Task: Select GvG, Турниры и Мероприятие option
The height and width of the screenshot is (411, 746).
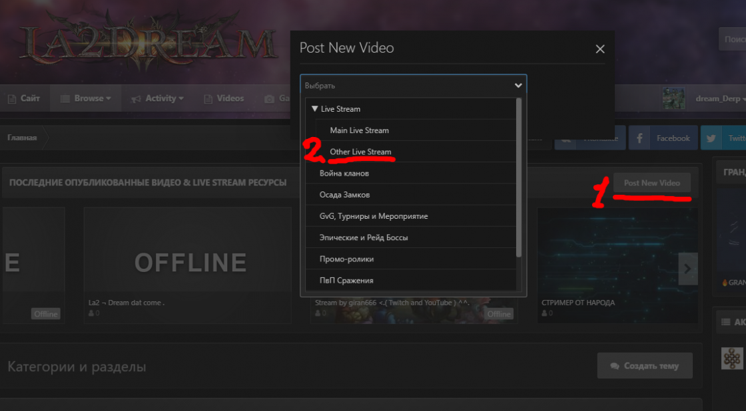Action: click(373, 216)
